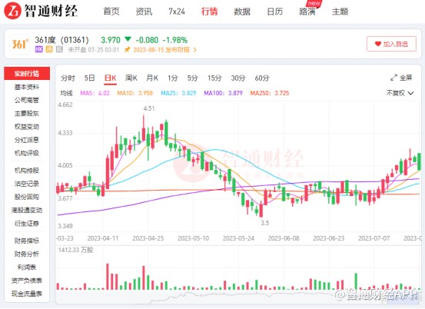Viewport: 425px width, 309px height.
Task: Switch chart to 周K view
Action: (x=131, y=78)
